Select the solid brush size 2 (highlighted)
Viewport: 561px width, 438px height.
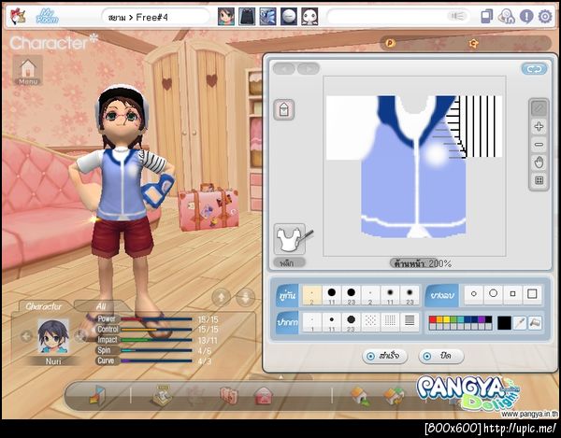(x=312, y=295)
